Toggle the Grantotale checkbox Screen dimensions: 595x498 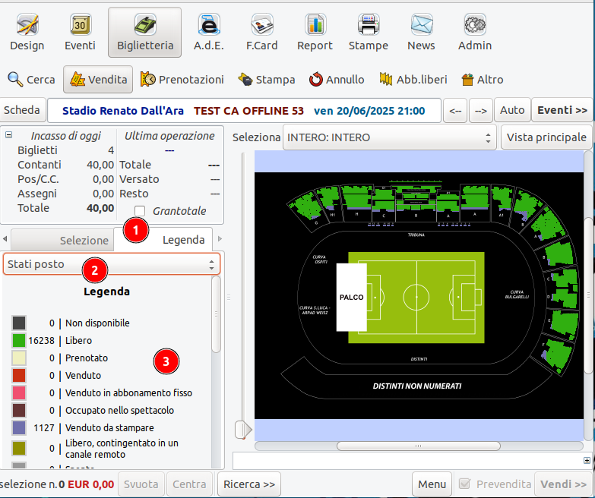140,211
